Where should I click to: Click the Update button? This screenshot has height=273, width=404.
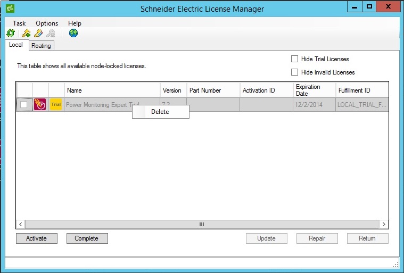pyautogui.click(x=267, y=238)
